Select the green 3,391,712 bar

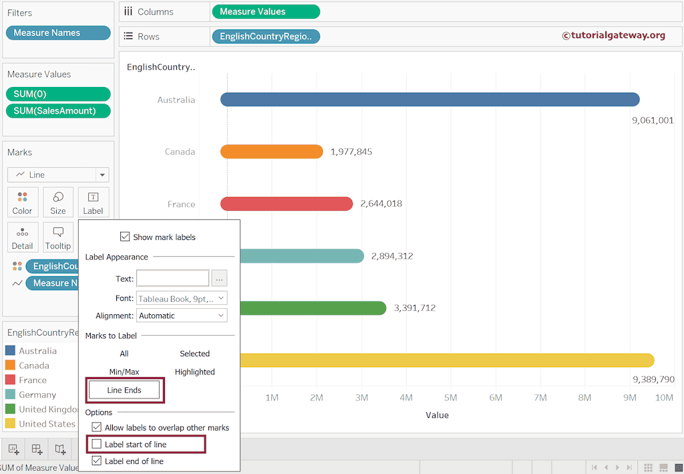pyautogui.click(x=313, y=308)
